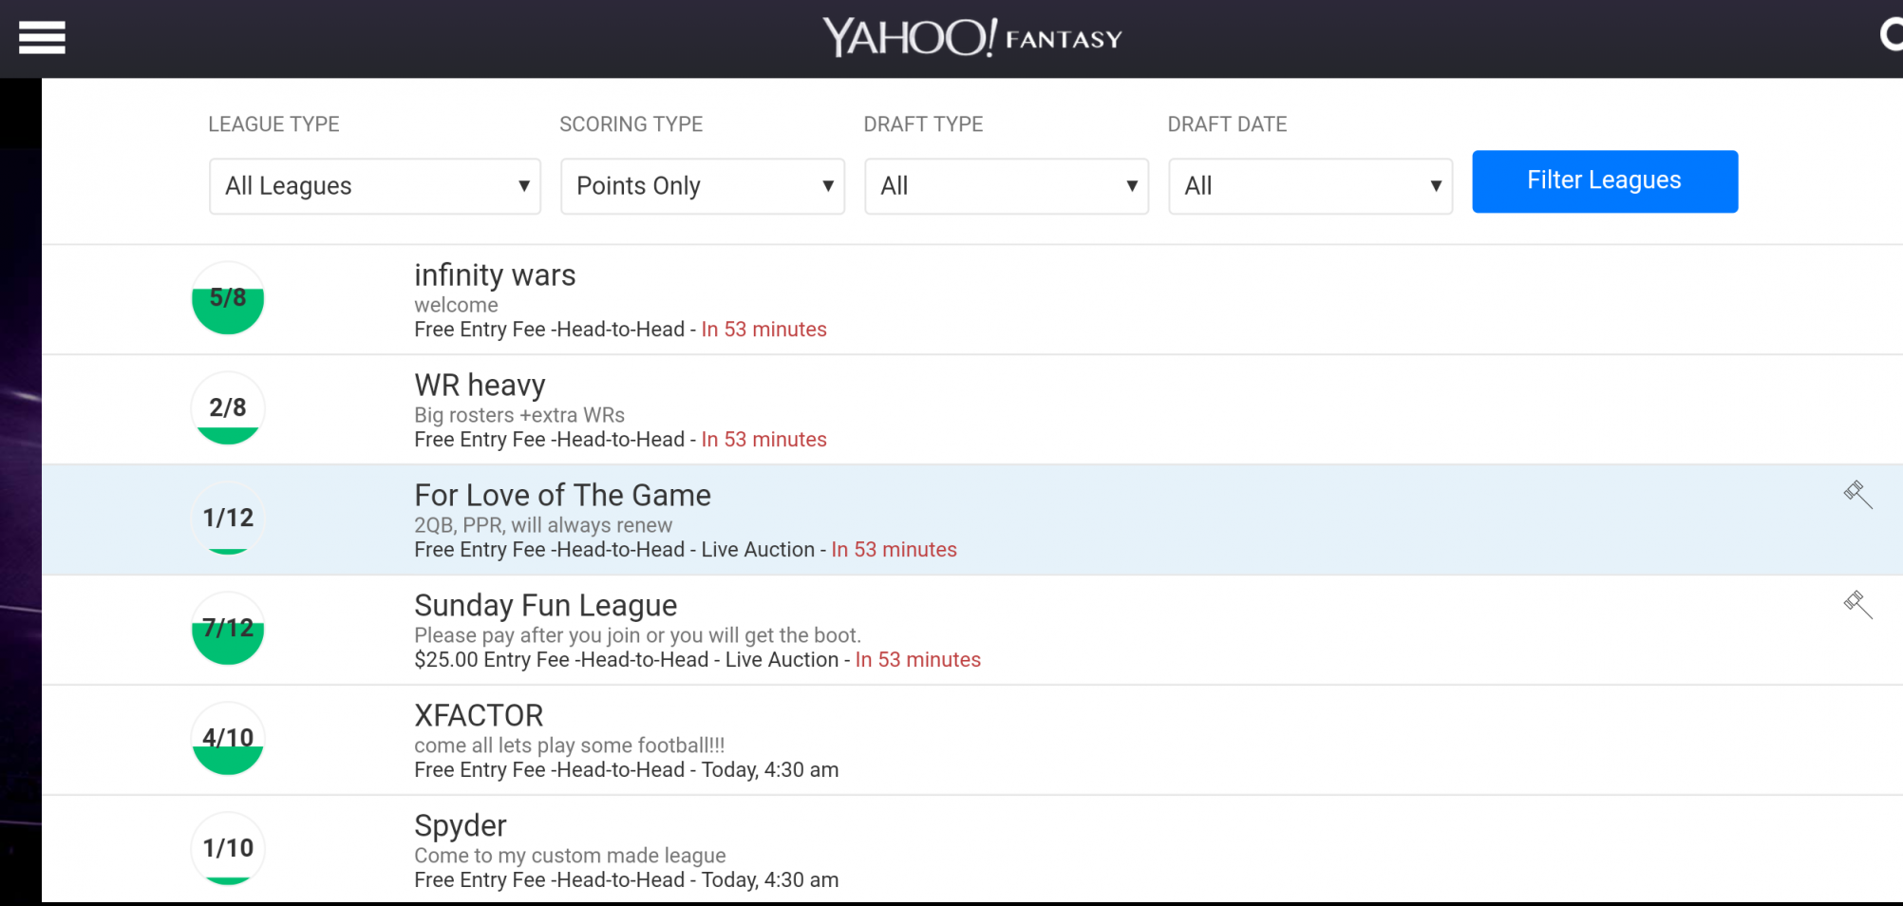The height and width of the screenshot is (906, 1903).
Task: Click the 2/8 fill indicator for WR heavy
Action: pyautogui.click(x=228, y=408)
